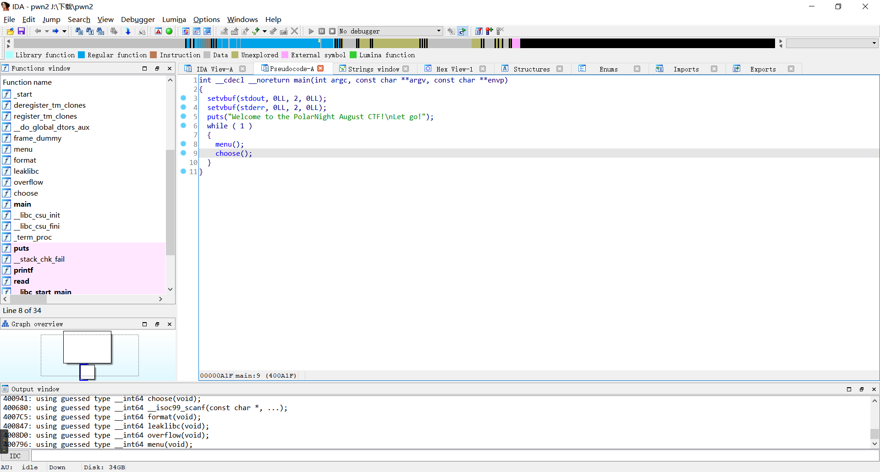Screen dimensions: 880x472
Task: Toggle breakpoint dot on line 5 puts
Action: [183, 116]
